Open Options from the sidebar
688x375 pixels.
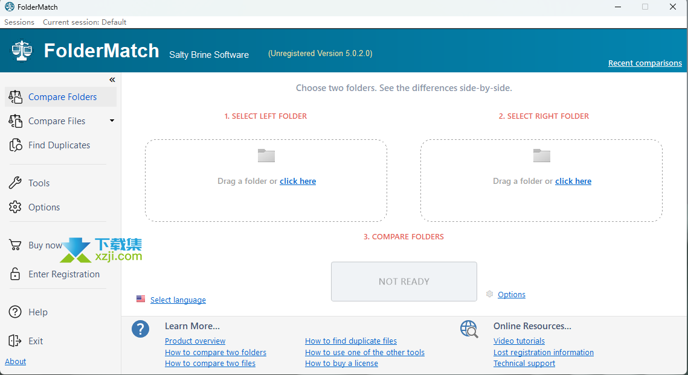44,207
